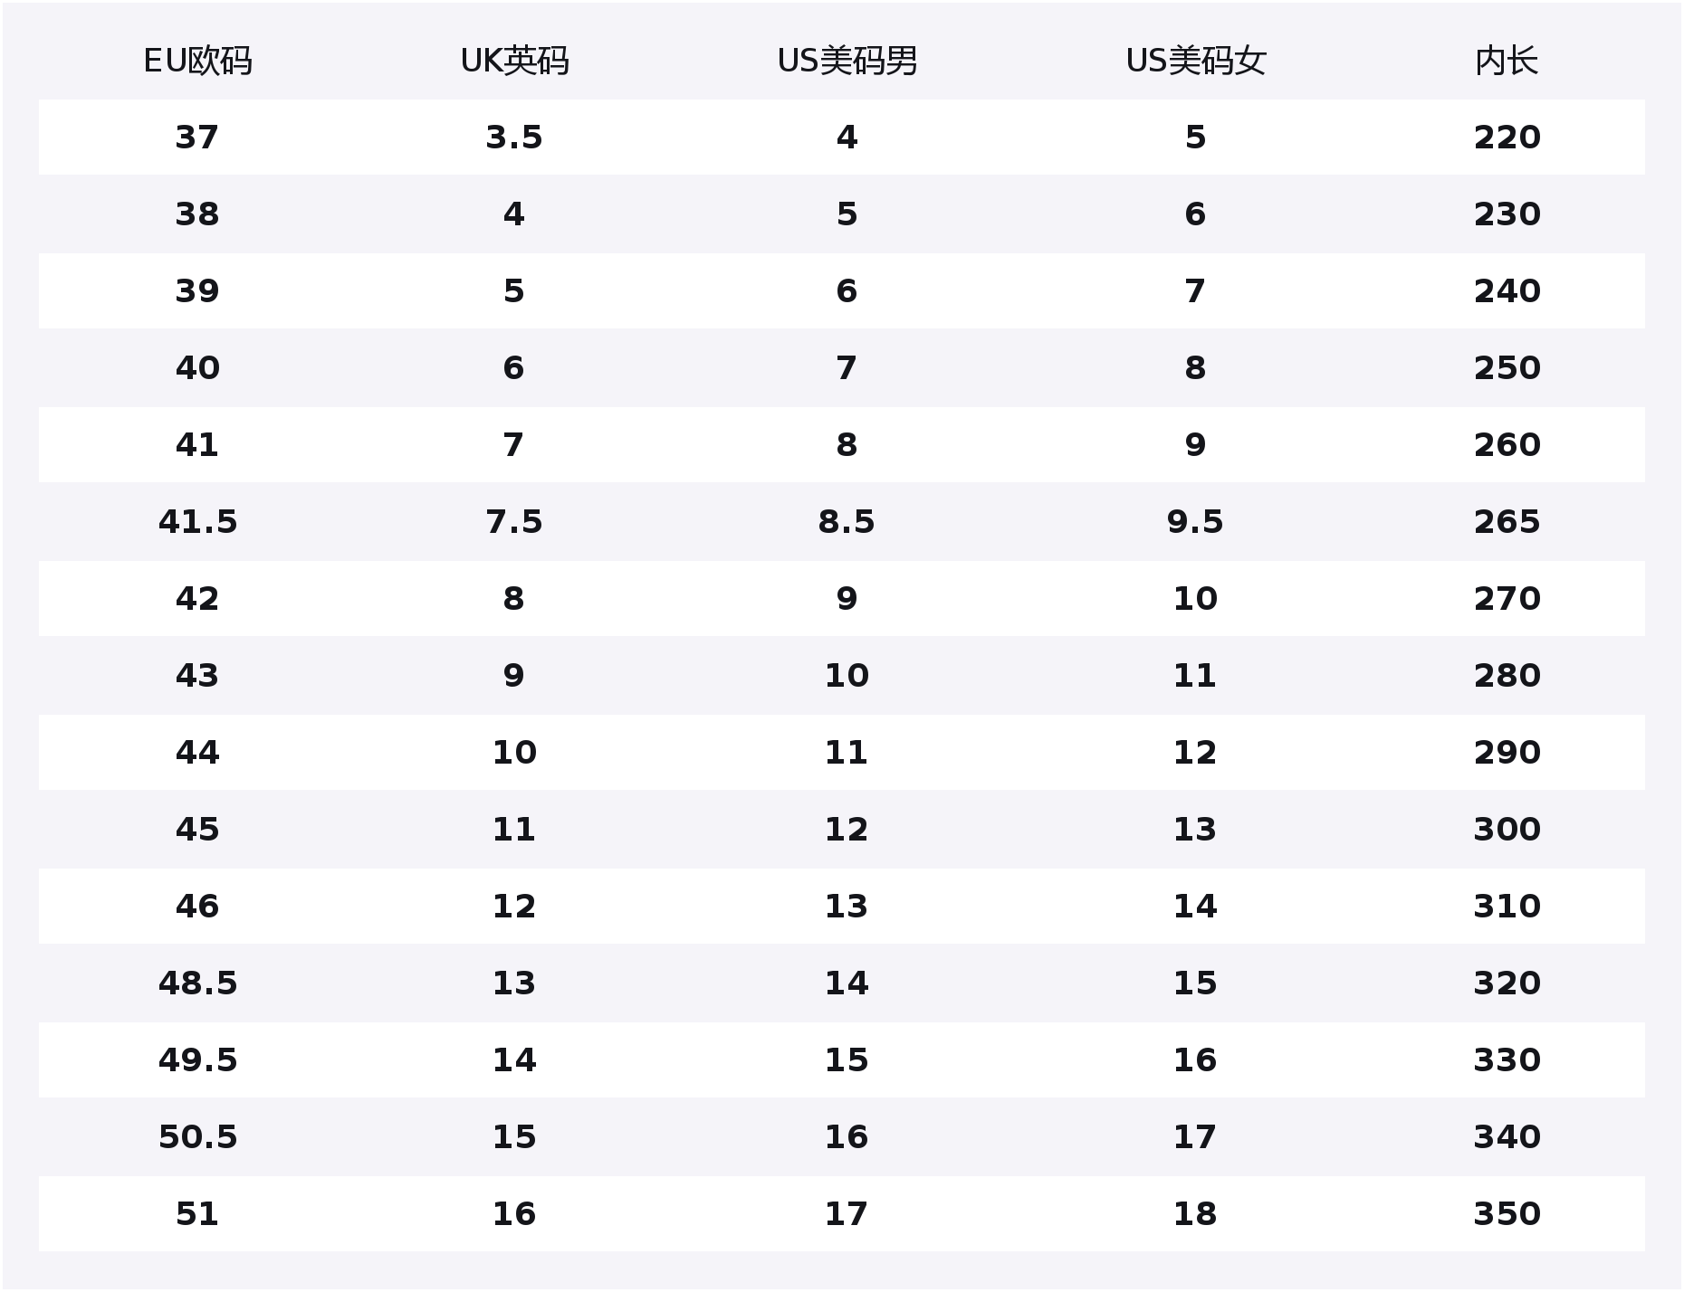Select EU size 41.5 cell

pyautogui.click(x=197, y=522)
